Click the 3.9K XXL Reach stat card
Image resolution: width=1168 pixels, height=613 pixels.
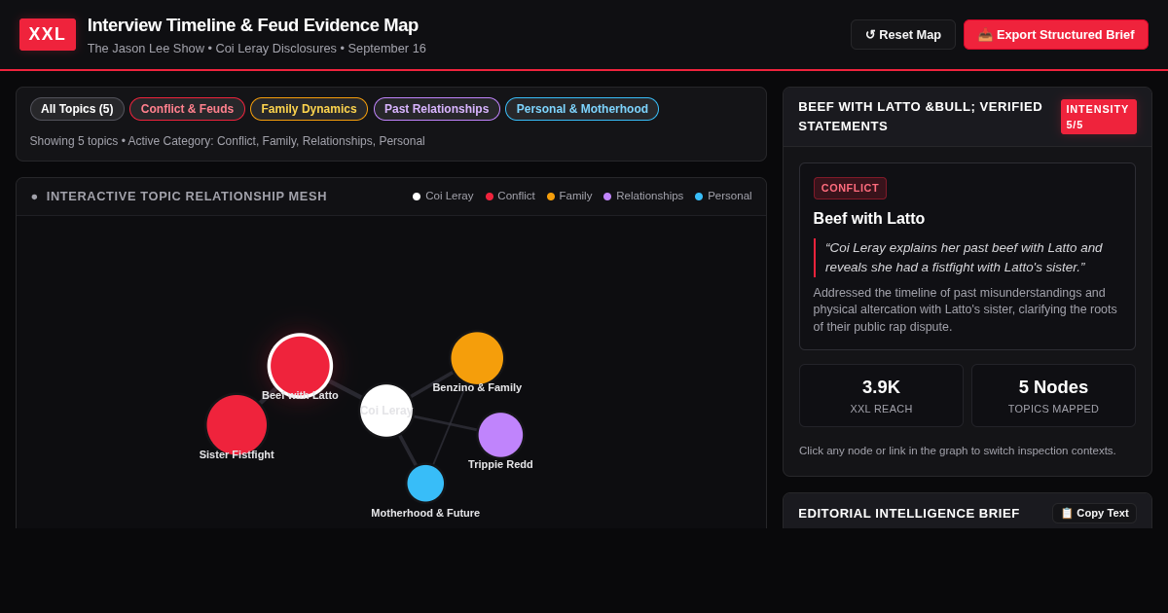pyautogui.click(x=881, y=395)
